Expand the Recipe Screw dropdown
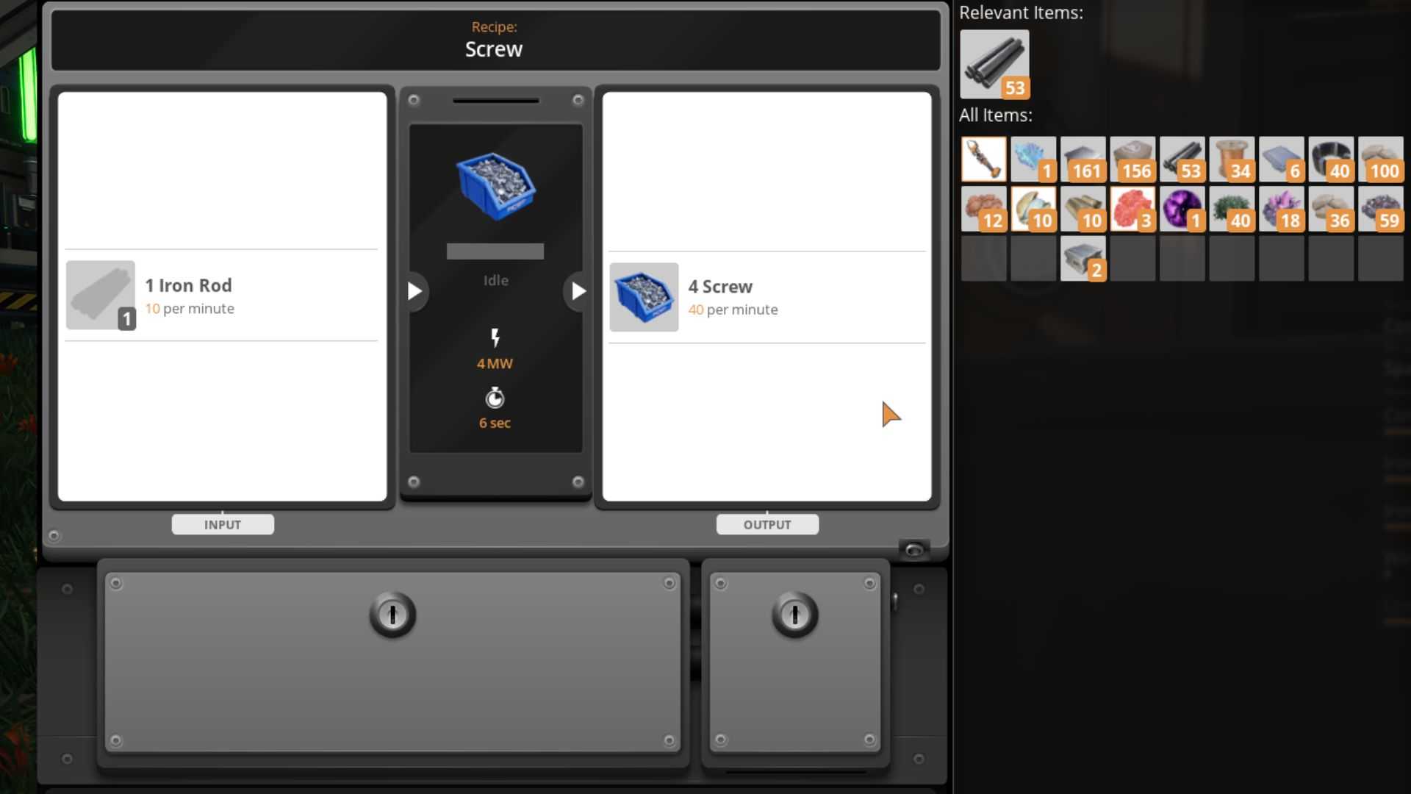1411x794 pixels. (x=495, y=39)
